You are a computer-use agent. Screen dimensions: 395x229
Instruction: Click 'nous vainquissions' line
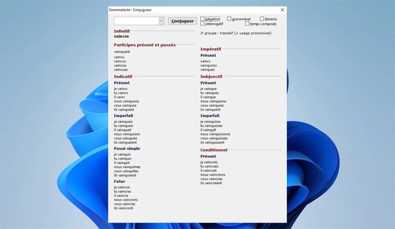(215, 134)
